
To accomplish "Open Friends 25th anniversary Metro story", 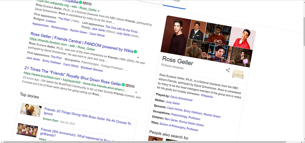I will (78, 134).
